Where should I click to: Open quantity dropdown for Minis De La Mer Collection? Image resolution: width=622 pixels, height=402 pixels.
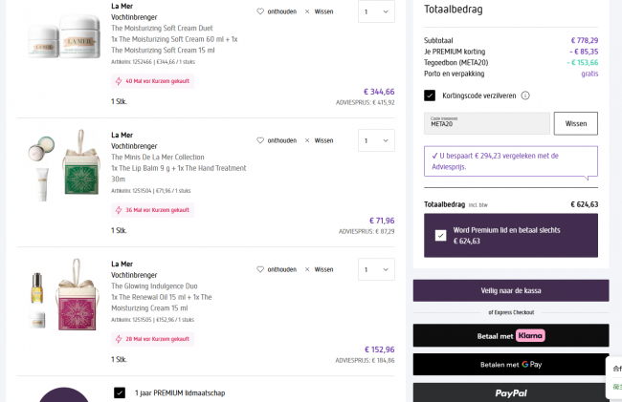click(x=375, y=140)
